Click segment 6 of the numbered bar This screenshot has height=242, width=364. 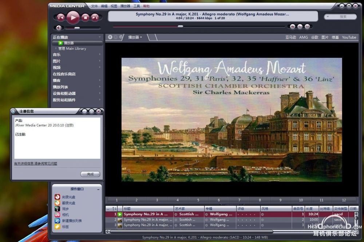(219, 200)
